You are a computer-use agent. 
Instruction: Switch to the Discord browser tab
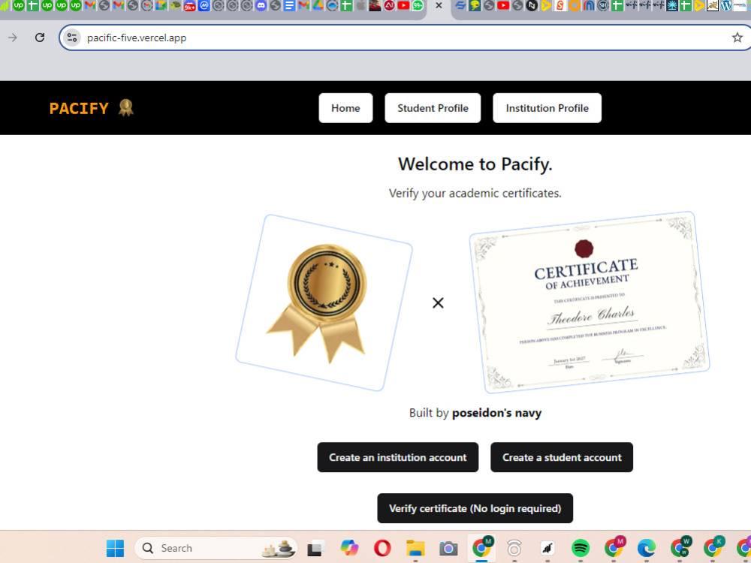click(x=261, y=5)
